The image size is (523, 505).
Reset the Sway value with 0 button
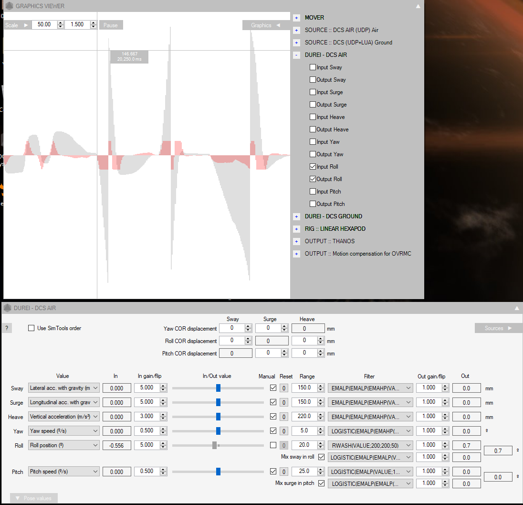click(x=284, y=388)
